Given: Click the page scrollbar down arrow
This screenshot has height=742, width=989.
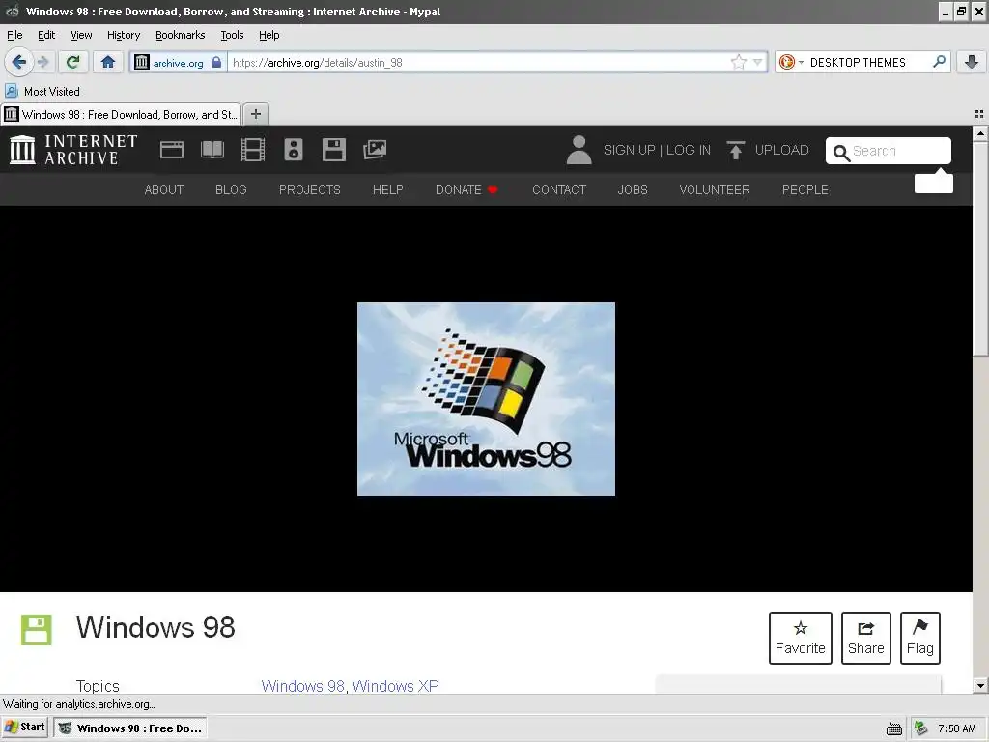Looking at the screenshot, I should (x=980, y=685).
